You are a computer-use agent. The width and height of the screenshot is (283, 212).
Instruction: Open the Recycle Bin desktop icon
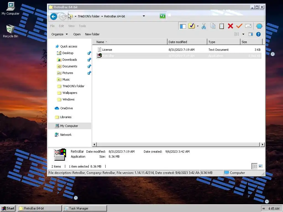11,31
